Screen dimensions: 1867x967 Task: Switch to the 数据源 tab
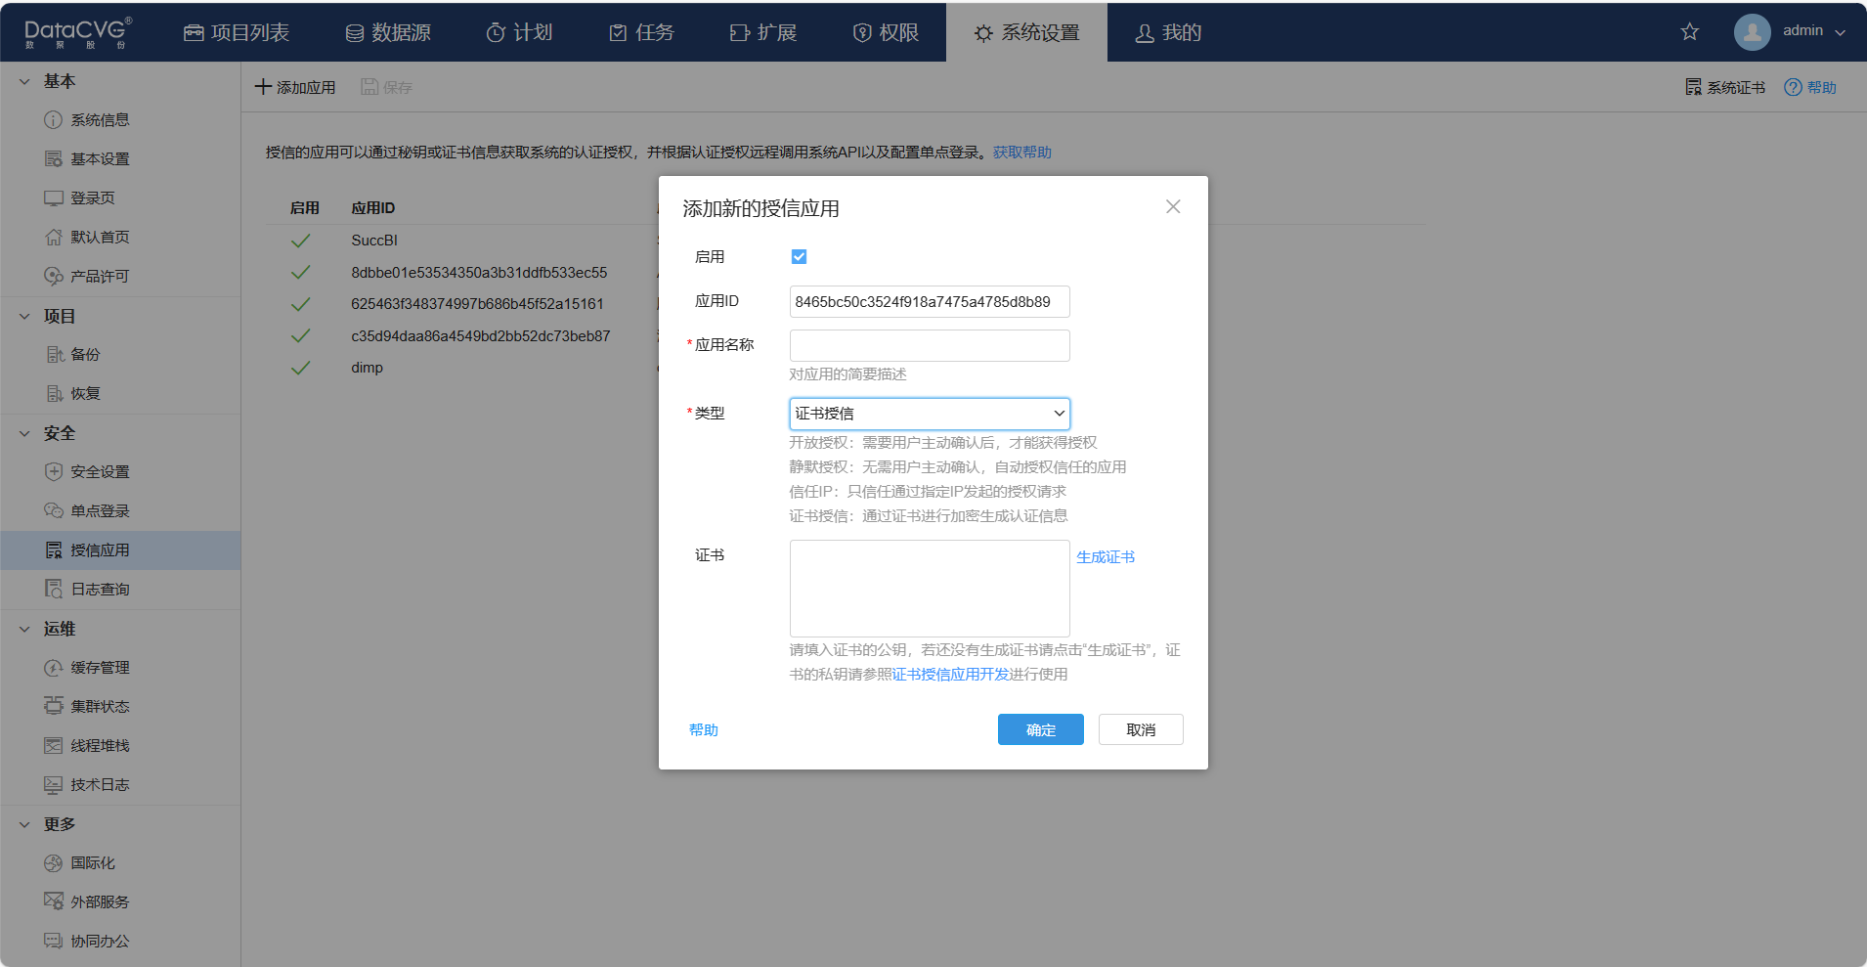point(388,32)
